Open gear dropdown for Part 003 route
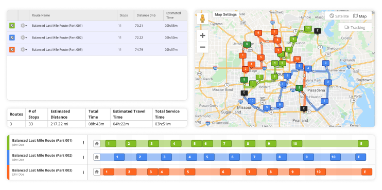Screen dimensions: 382x190 click(24, 50)
